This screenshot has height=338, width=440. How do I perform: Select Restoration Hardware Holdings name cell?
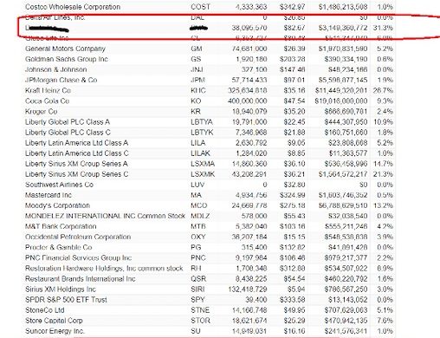[104, 268]
